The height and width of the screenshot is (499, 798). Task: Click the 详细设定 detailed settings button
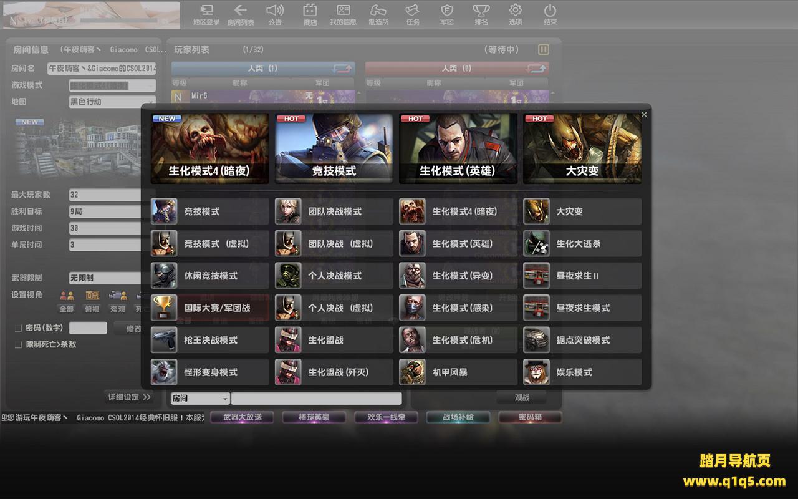pos(129,397)
